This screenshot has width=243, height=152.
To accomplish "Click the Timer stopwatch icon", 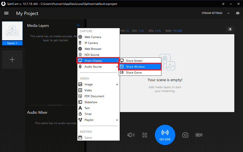I will tap(80, 114).
